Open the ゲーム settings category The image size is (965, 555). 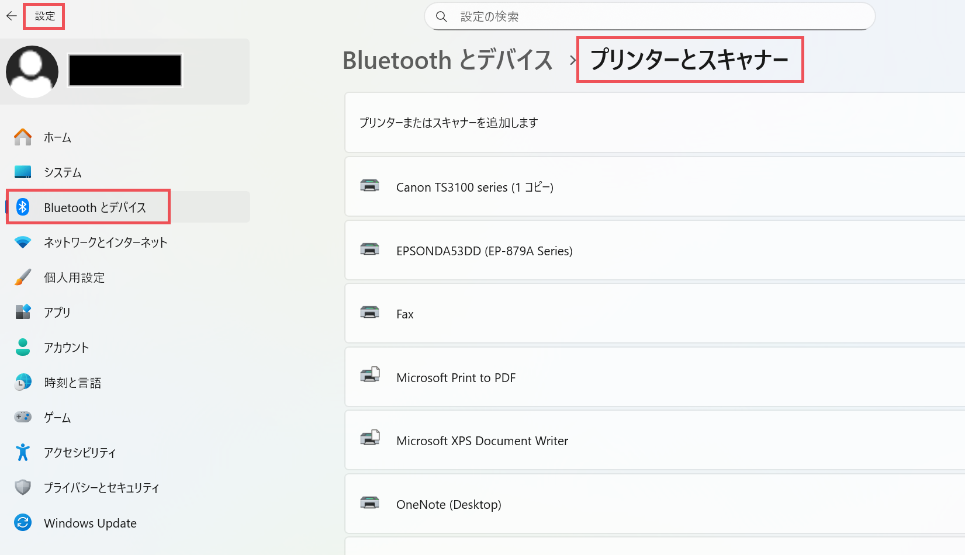click(57, 418)
